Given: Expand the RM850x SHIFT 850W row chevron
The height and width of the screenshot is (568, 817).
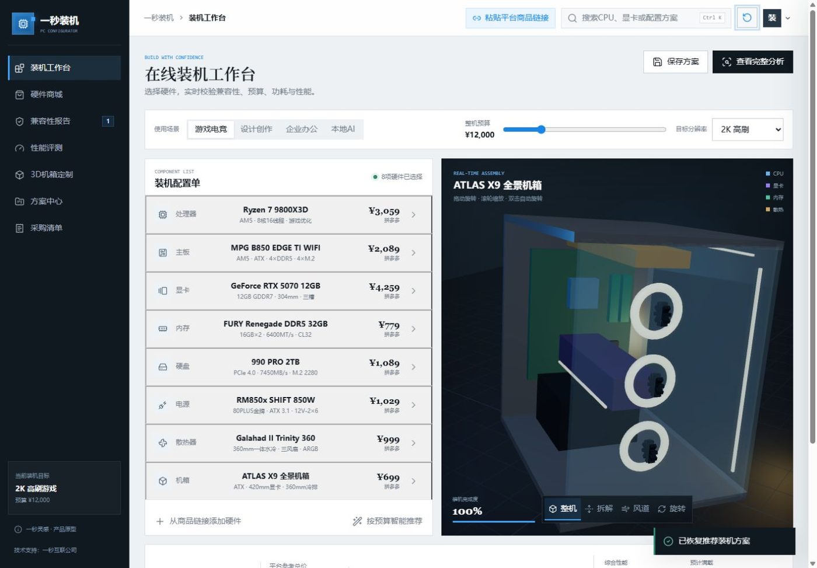Looking at the screenshot, I should pyautogui.click(x=413, y=405).
